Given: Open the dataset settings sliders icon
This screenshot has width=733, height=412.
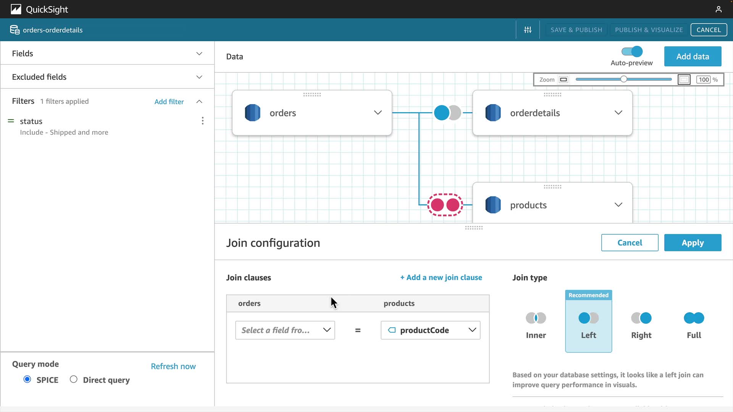Looking at the screenshot, I should pos(528,30).
